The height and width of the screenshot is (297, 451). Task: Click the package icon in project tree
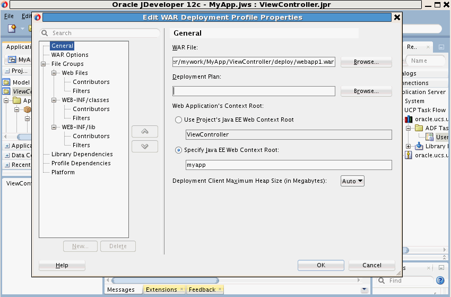coord(27,109)
